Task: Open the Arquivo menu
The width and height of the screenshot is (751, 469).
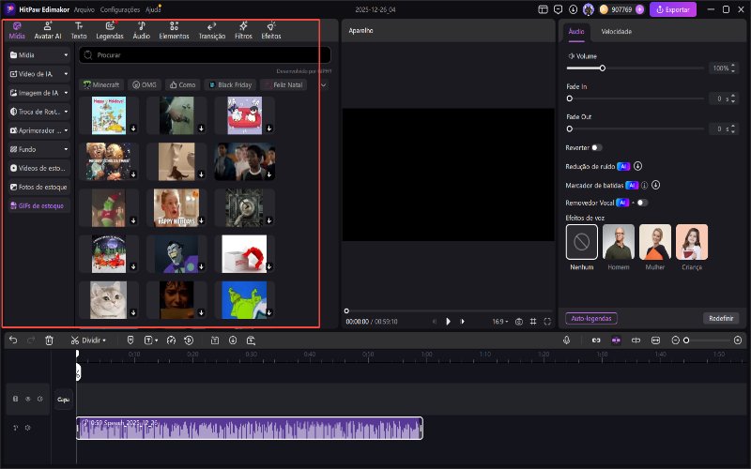Action: pos(84,9)
